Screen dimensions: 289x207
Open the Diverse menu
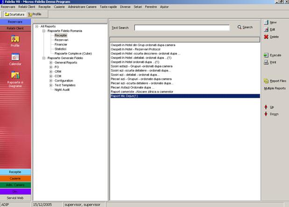click(x=125, y=7)
